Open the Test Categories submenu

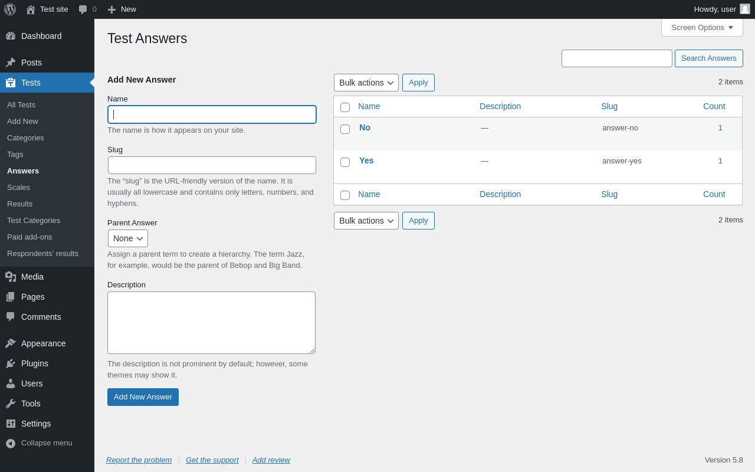[x=34, y=221]
